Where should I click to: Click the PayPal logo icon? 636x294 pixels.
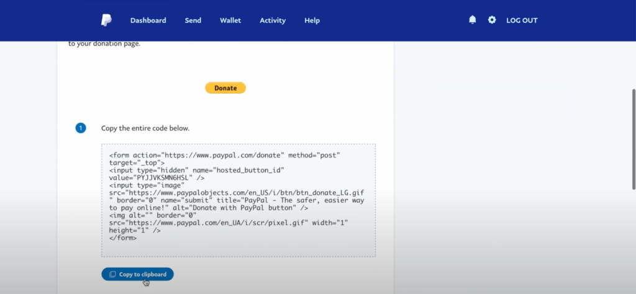pyautogui.click(x=106, y=20)
